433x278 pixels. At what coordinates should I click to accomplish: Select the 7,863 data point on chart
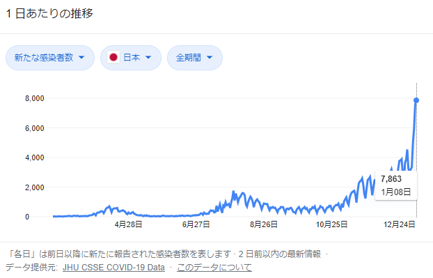coord(416,100)
